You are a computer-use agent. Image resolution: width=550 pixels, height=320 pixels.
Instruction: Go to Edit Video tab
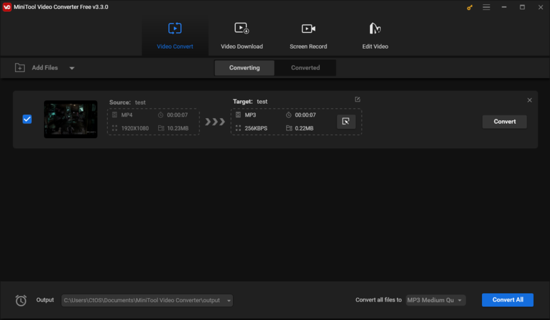375,36
